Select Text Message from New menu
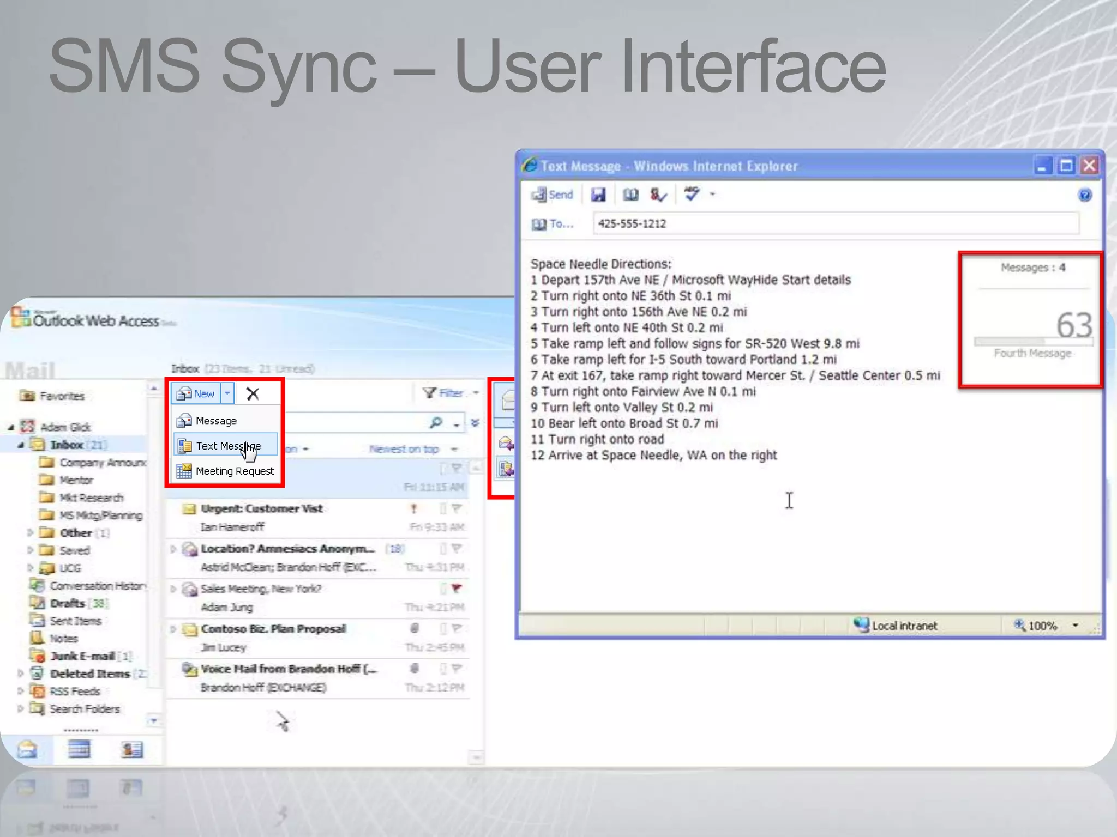Viewport: 1117px width, 837px height. pyautogui.click(x=227, y=446)
